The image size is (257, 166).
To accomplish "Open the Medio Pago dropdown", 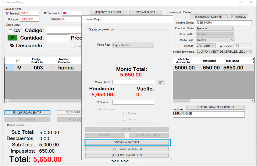I will tap(232, 40).
